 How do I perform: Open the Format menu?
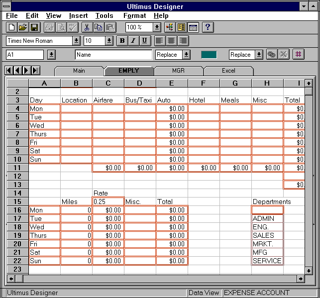pos(134,16)
